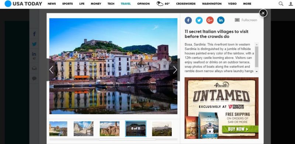The width and height of the screenshot is (295, 144).
Task: Go to next photo arrow
Action: 175,70
